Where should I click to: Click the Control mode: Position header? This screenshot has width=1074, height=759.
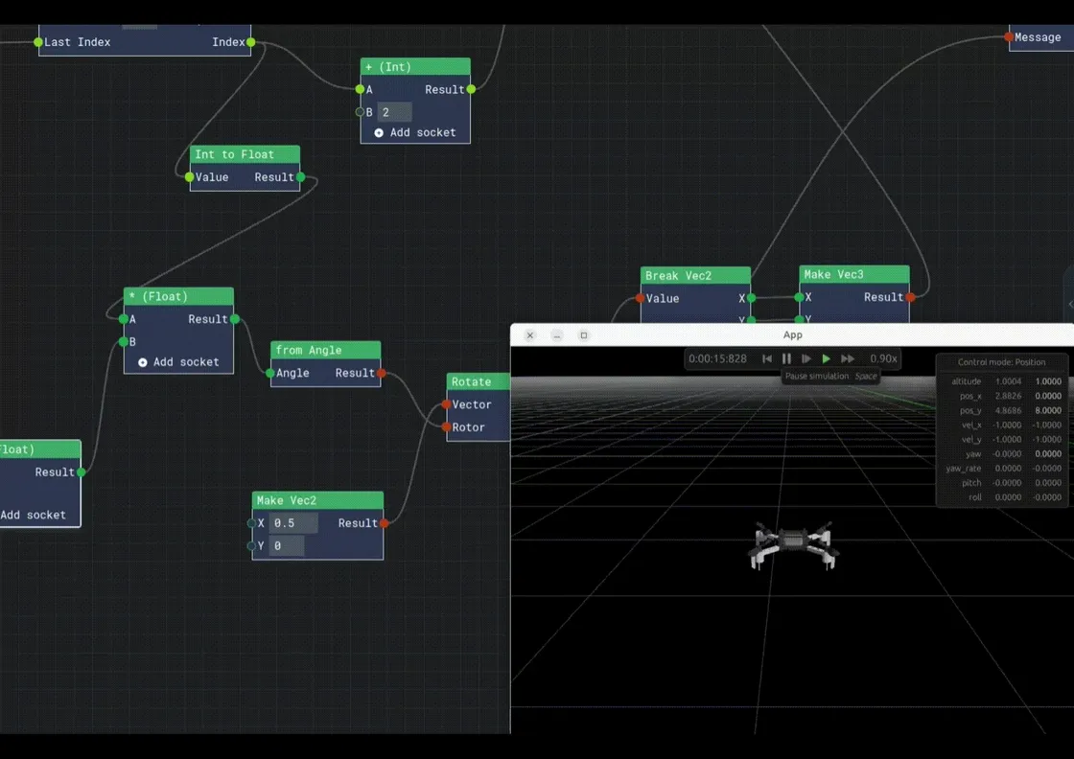(1001, 362)
